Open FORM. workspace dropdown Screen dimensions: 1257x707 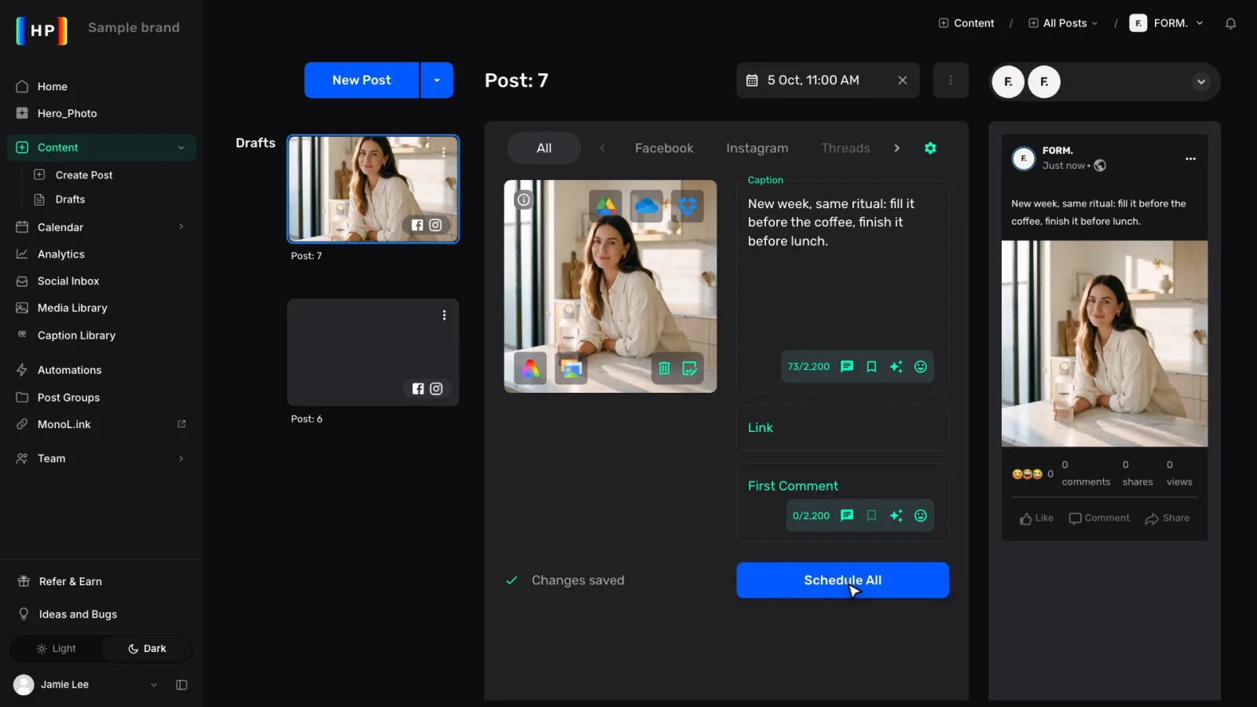point(1167,24)
